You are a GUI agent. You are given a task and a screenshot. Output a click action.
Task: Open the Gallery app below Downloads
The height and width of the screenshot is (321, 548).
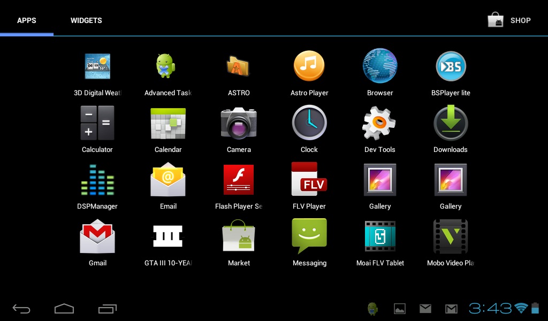pyautogui.click(x=451, y=180)
